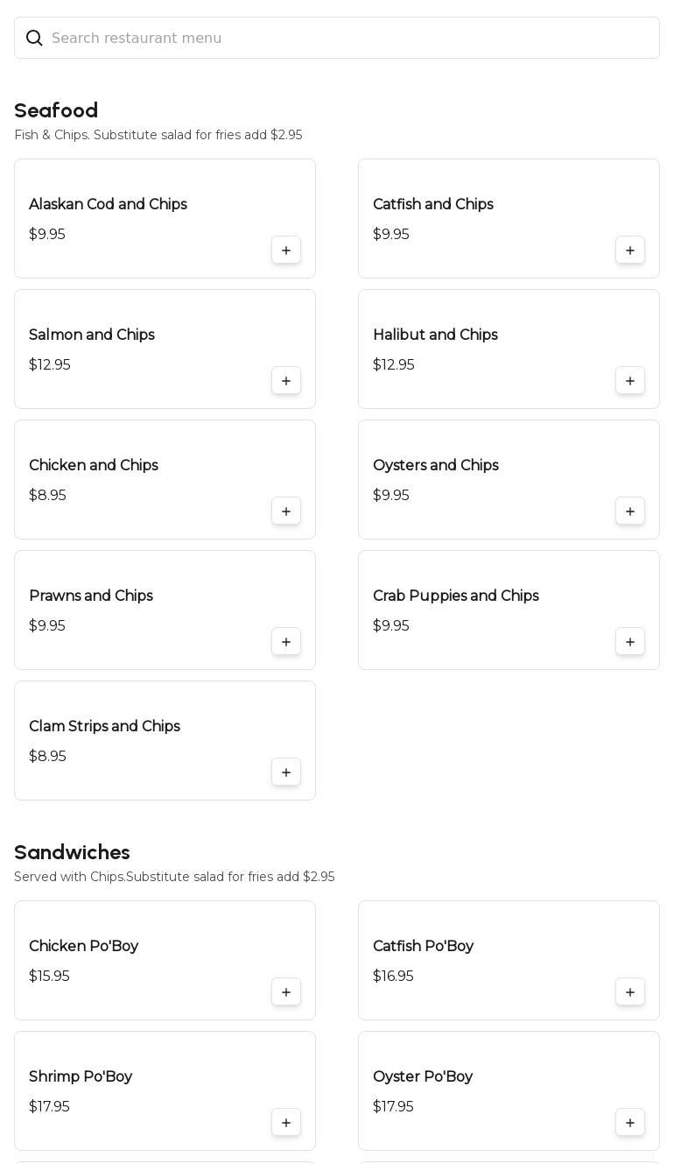This screenshot has width=674, height=1164.
Task: Click the Seafood section heading
Action: [x=56, y=110]
